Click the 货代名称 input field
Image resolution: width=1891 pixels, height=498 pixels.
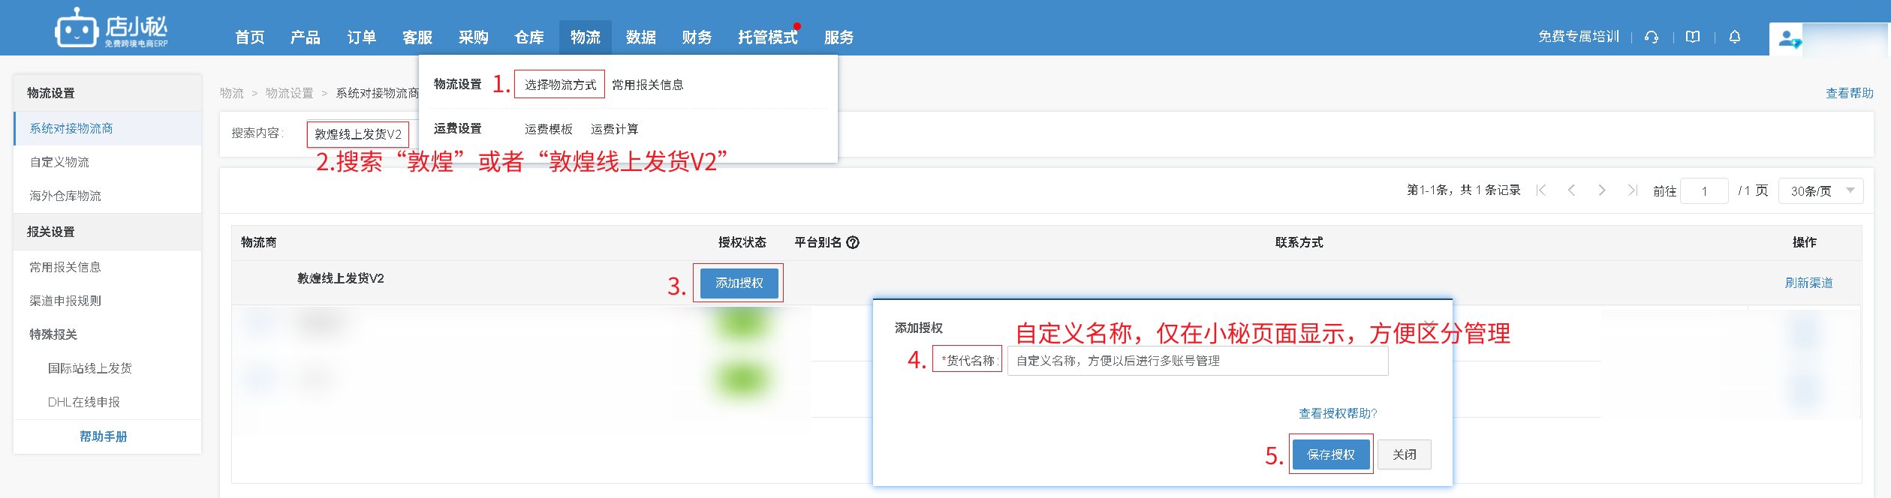point(1197,361)
